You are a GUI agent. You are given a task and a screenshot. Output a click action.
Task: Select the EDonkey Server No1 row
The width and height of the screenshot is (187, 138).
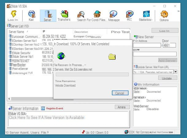click(31, 41)
